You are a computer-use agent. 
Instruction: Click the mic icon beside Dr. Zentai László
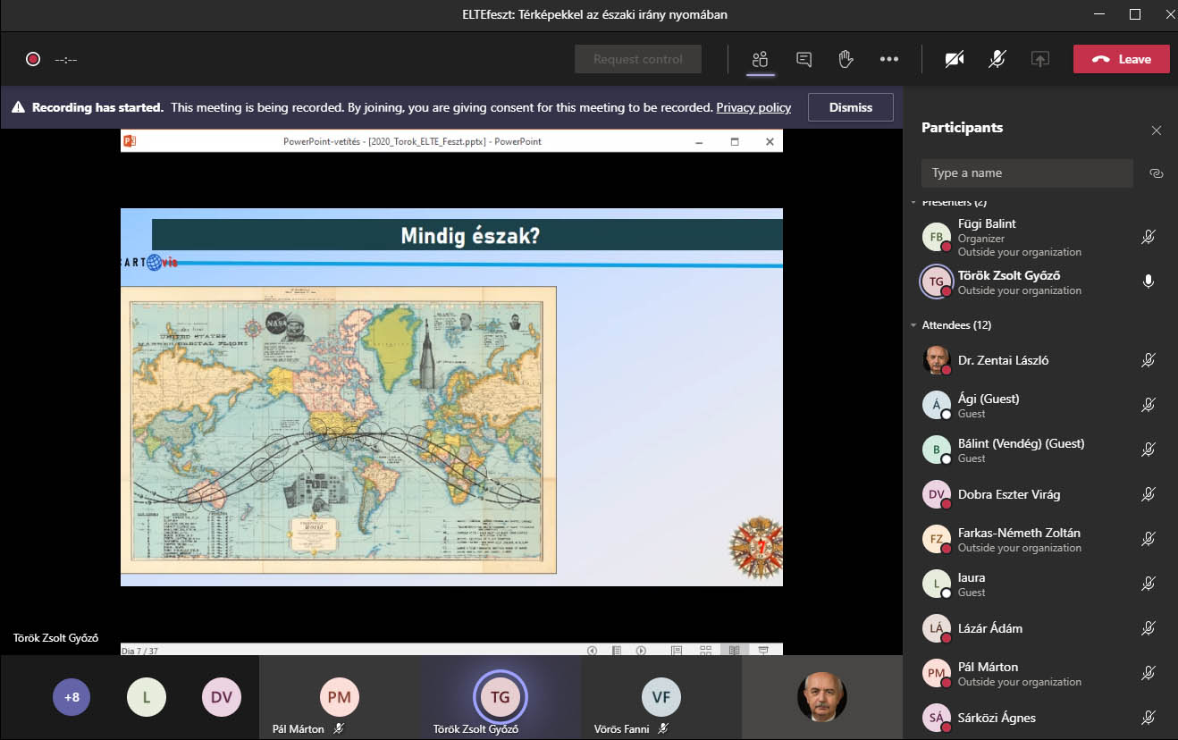(x=1149, y=360)
